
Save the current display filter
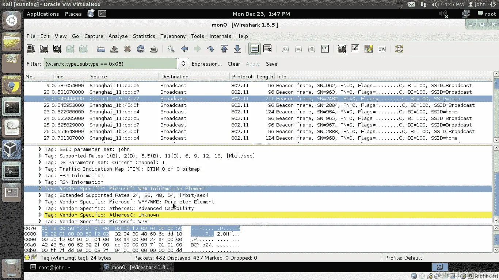point(271,64)
